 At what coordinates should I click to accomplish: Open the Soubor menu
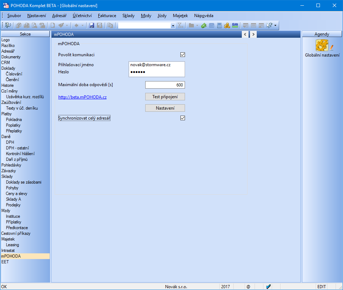[14, 16]
